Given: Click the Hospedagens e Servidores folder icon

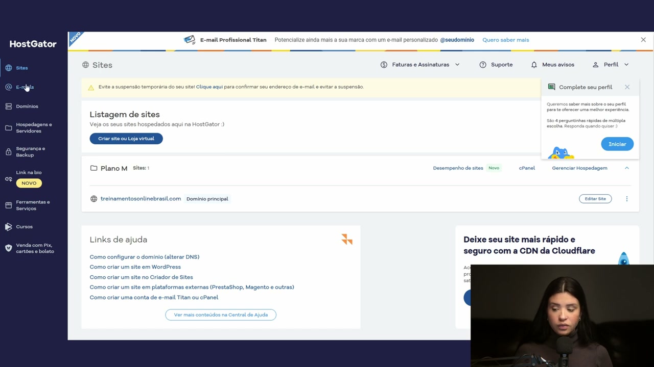Looking at the screenshot, I should click(9, 128).
